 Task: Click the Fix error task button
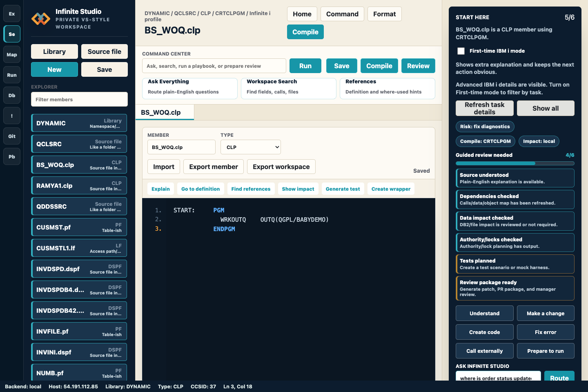coord(546,332)
